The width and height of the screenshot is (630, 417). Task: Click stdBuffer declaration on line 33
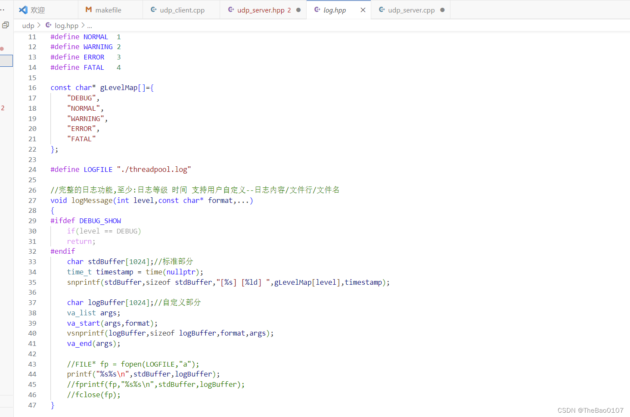[106, 262]
